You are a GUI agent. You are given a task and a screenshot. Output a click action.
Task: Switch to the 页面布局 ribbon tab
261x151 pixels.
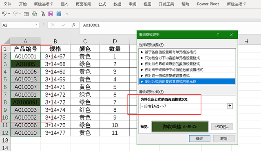pyautogui.click(x=83, y=4)
